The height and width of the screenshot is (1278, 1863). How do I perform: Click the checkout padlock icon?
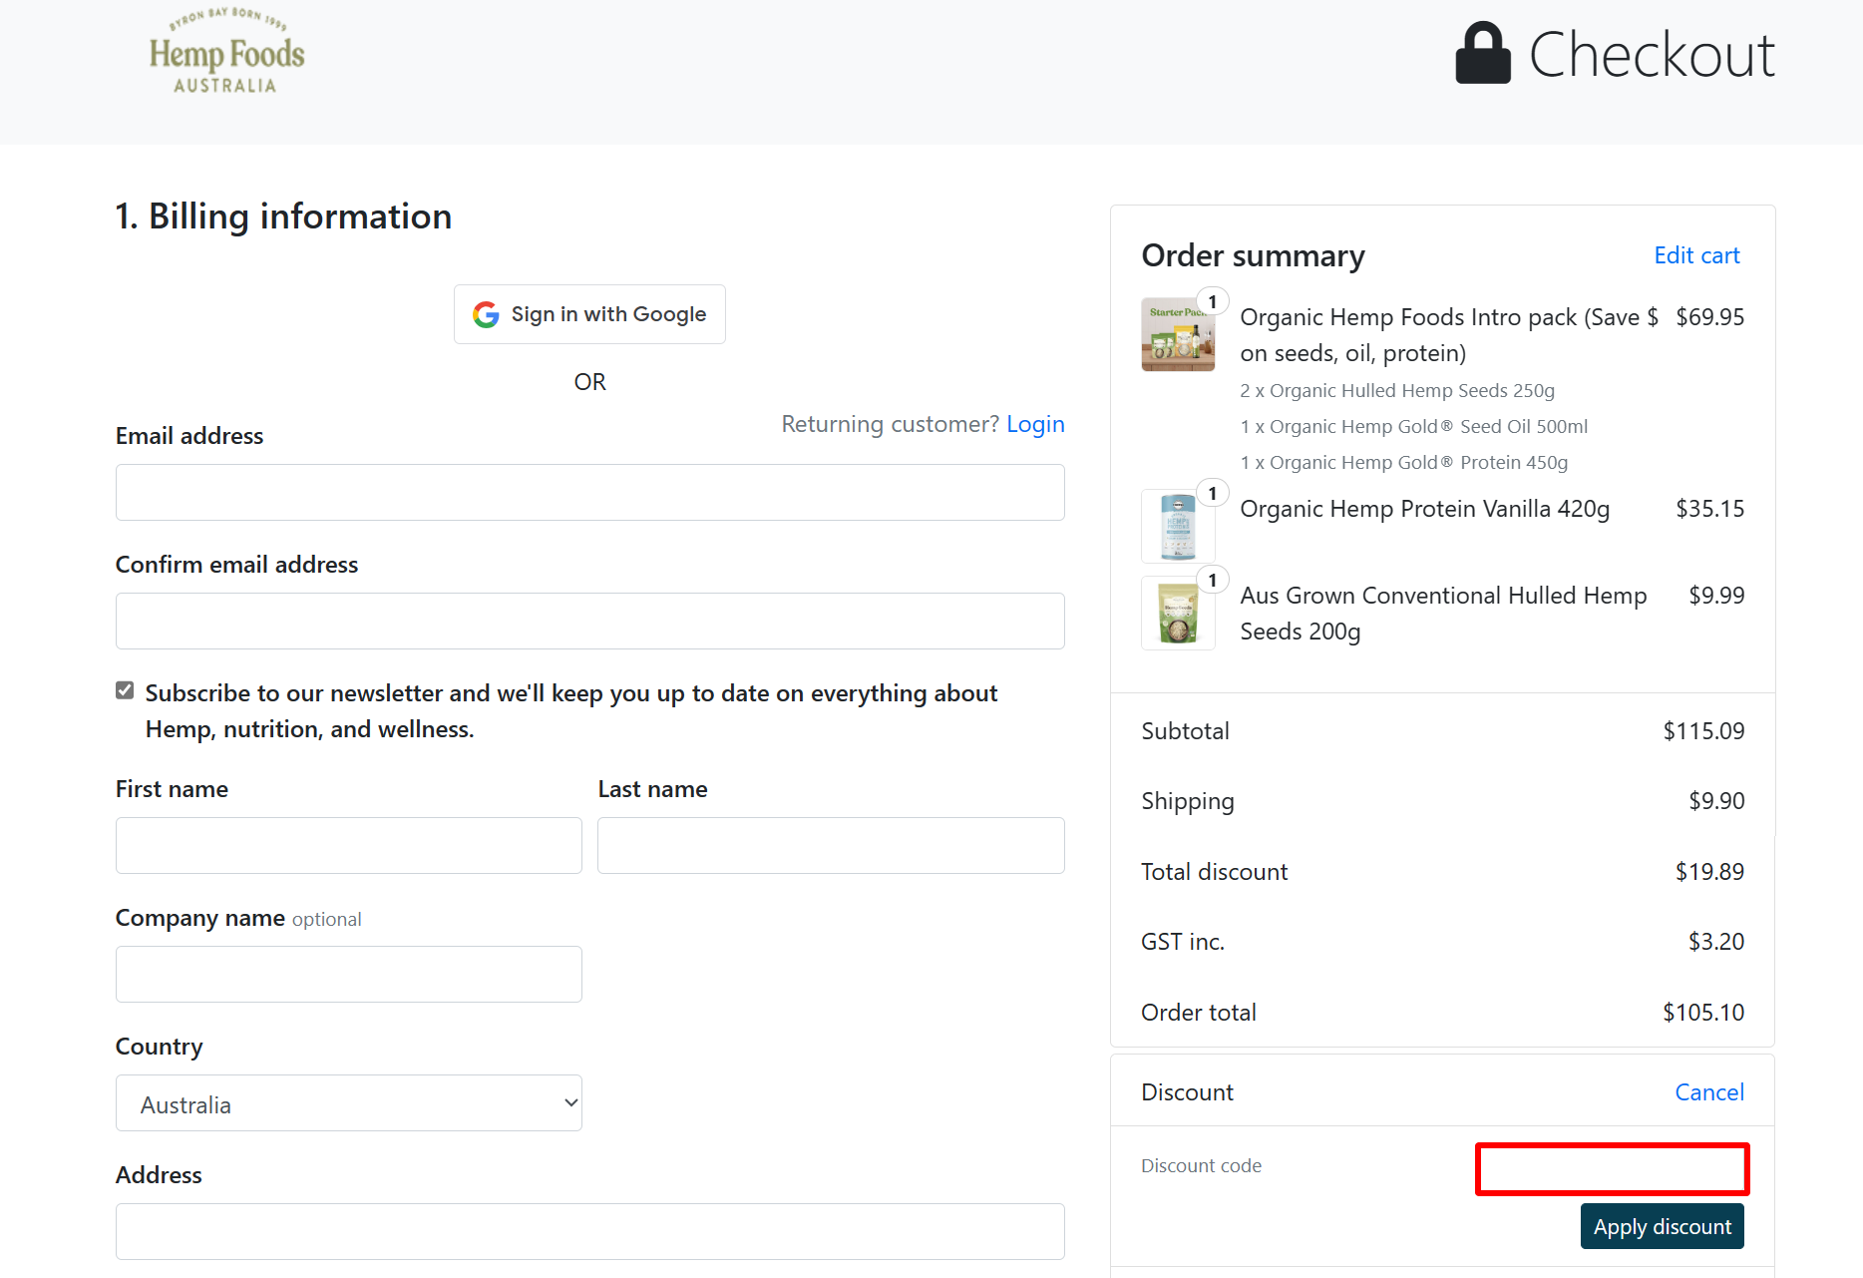(x=1482, y=54)
